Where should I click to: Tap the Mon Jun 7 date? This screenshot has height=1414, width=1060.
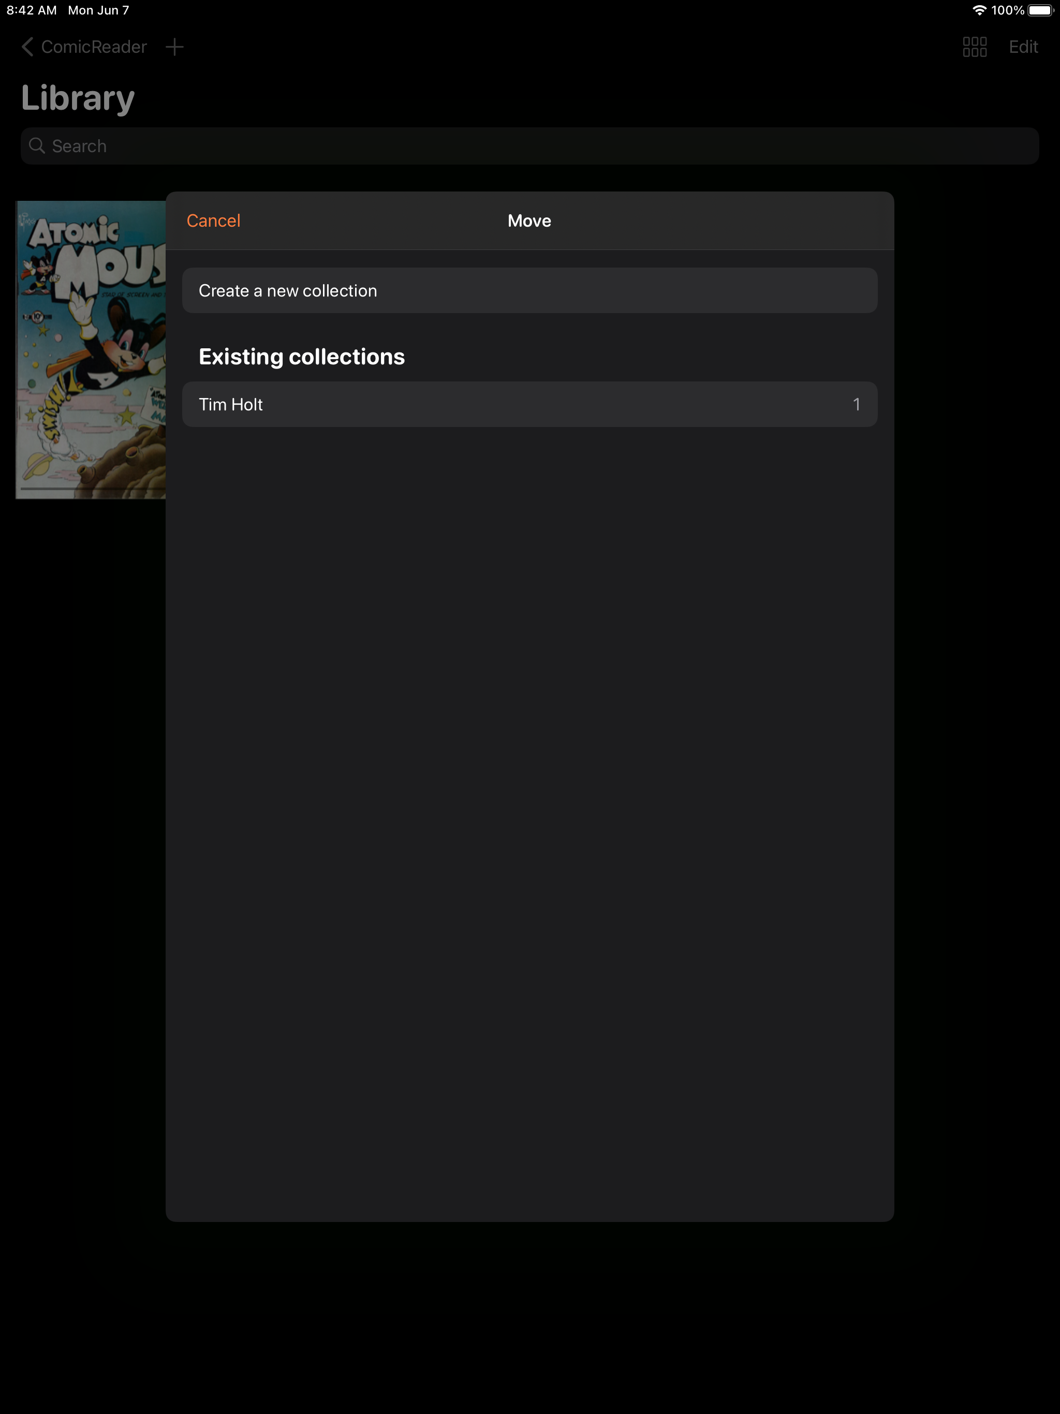point(98,10)
